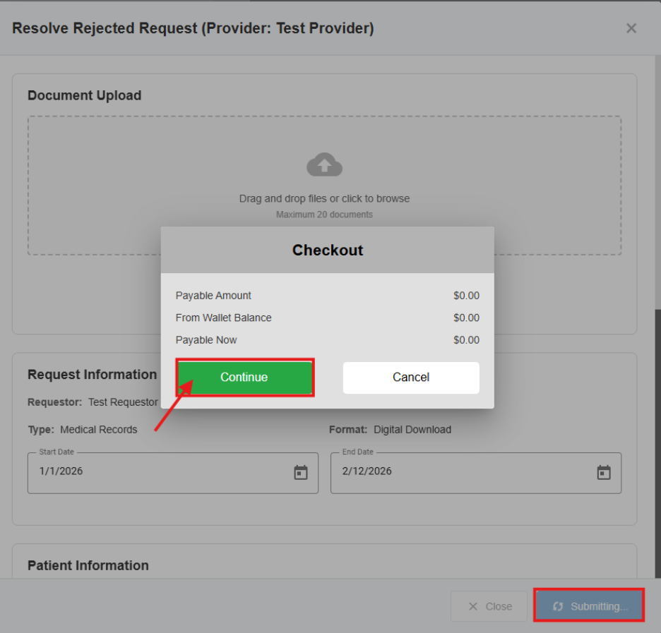Click the Document Upload heading

pos(85,95)
